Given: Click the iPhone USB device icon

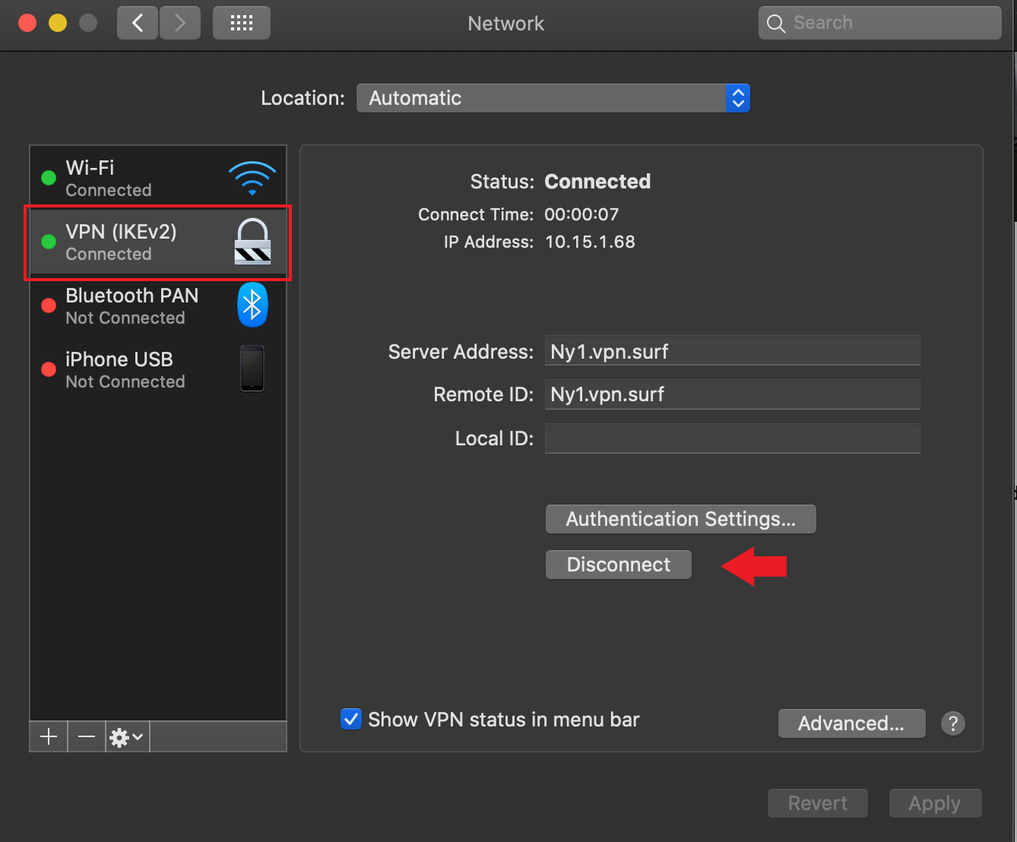Looking at the screenshot, I should click(x=252, y=369).
